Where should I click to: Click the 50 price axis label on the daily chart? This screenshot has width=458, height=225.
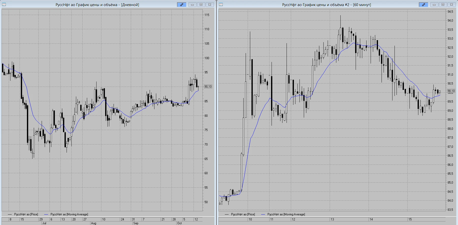(206, 202)
